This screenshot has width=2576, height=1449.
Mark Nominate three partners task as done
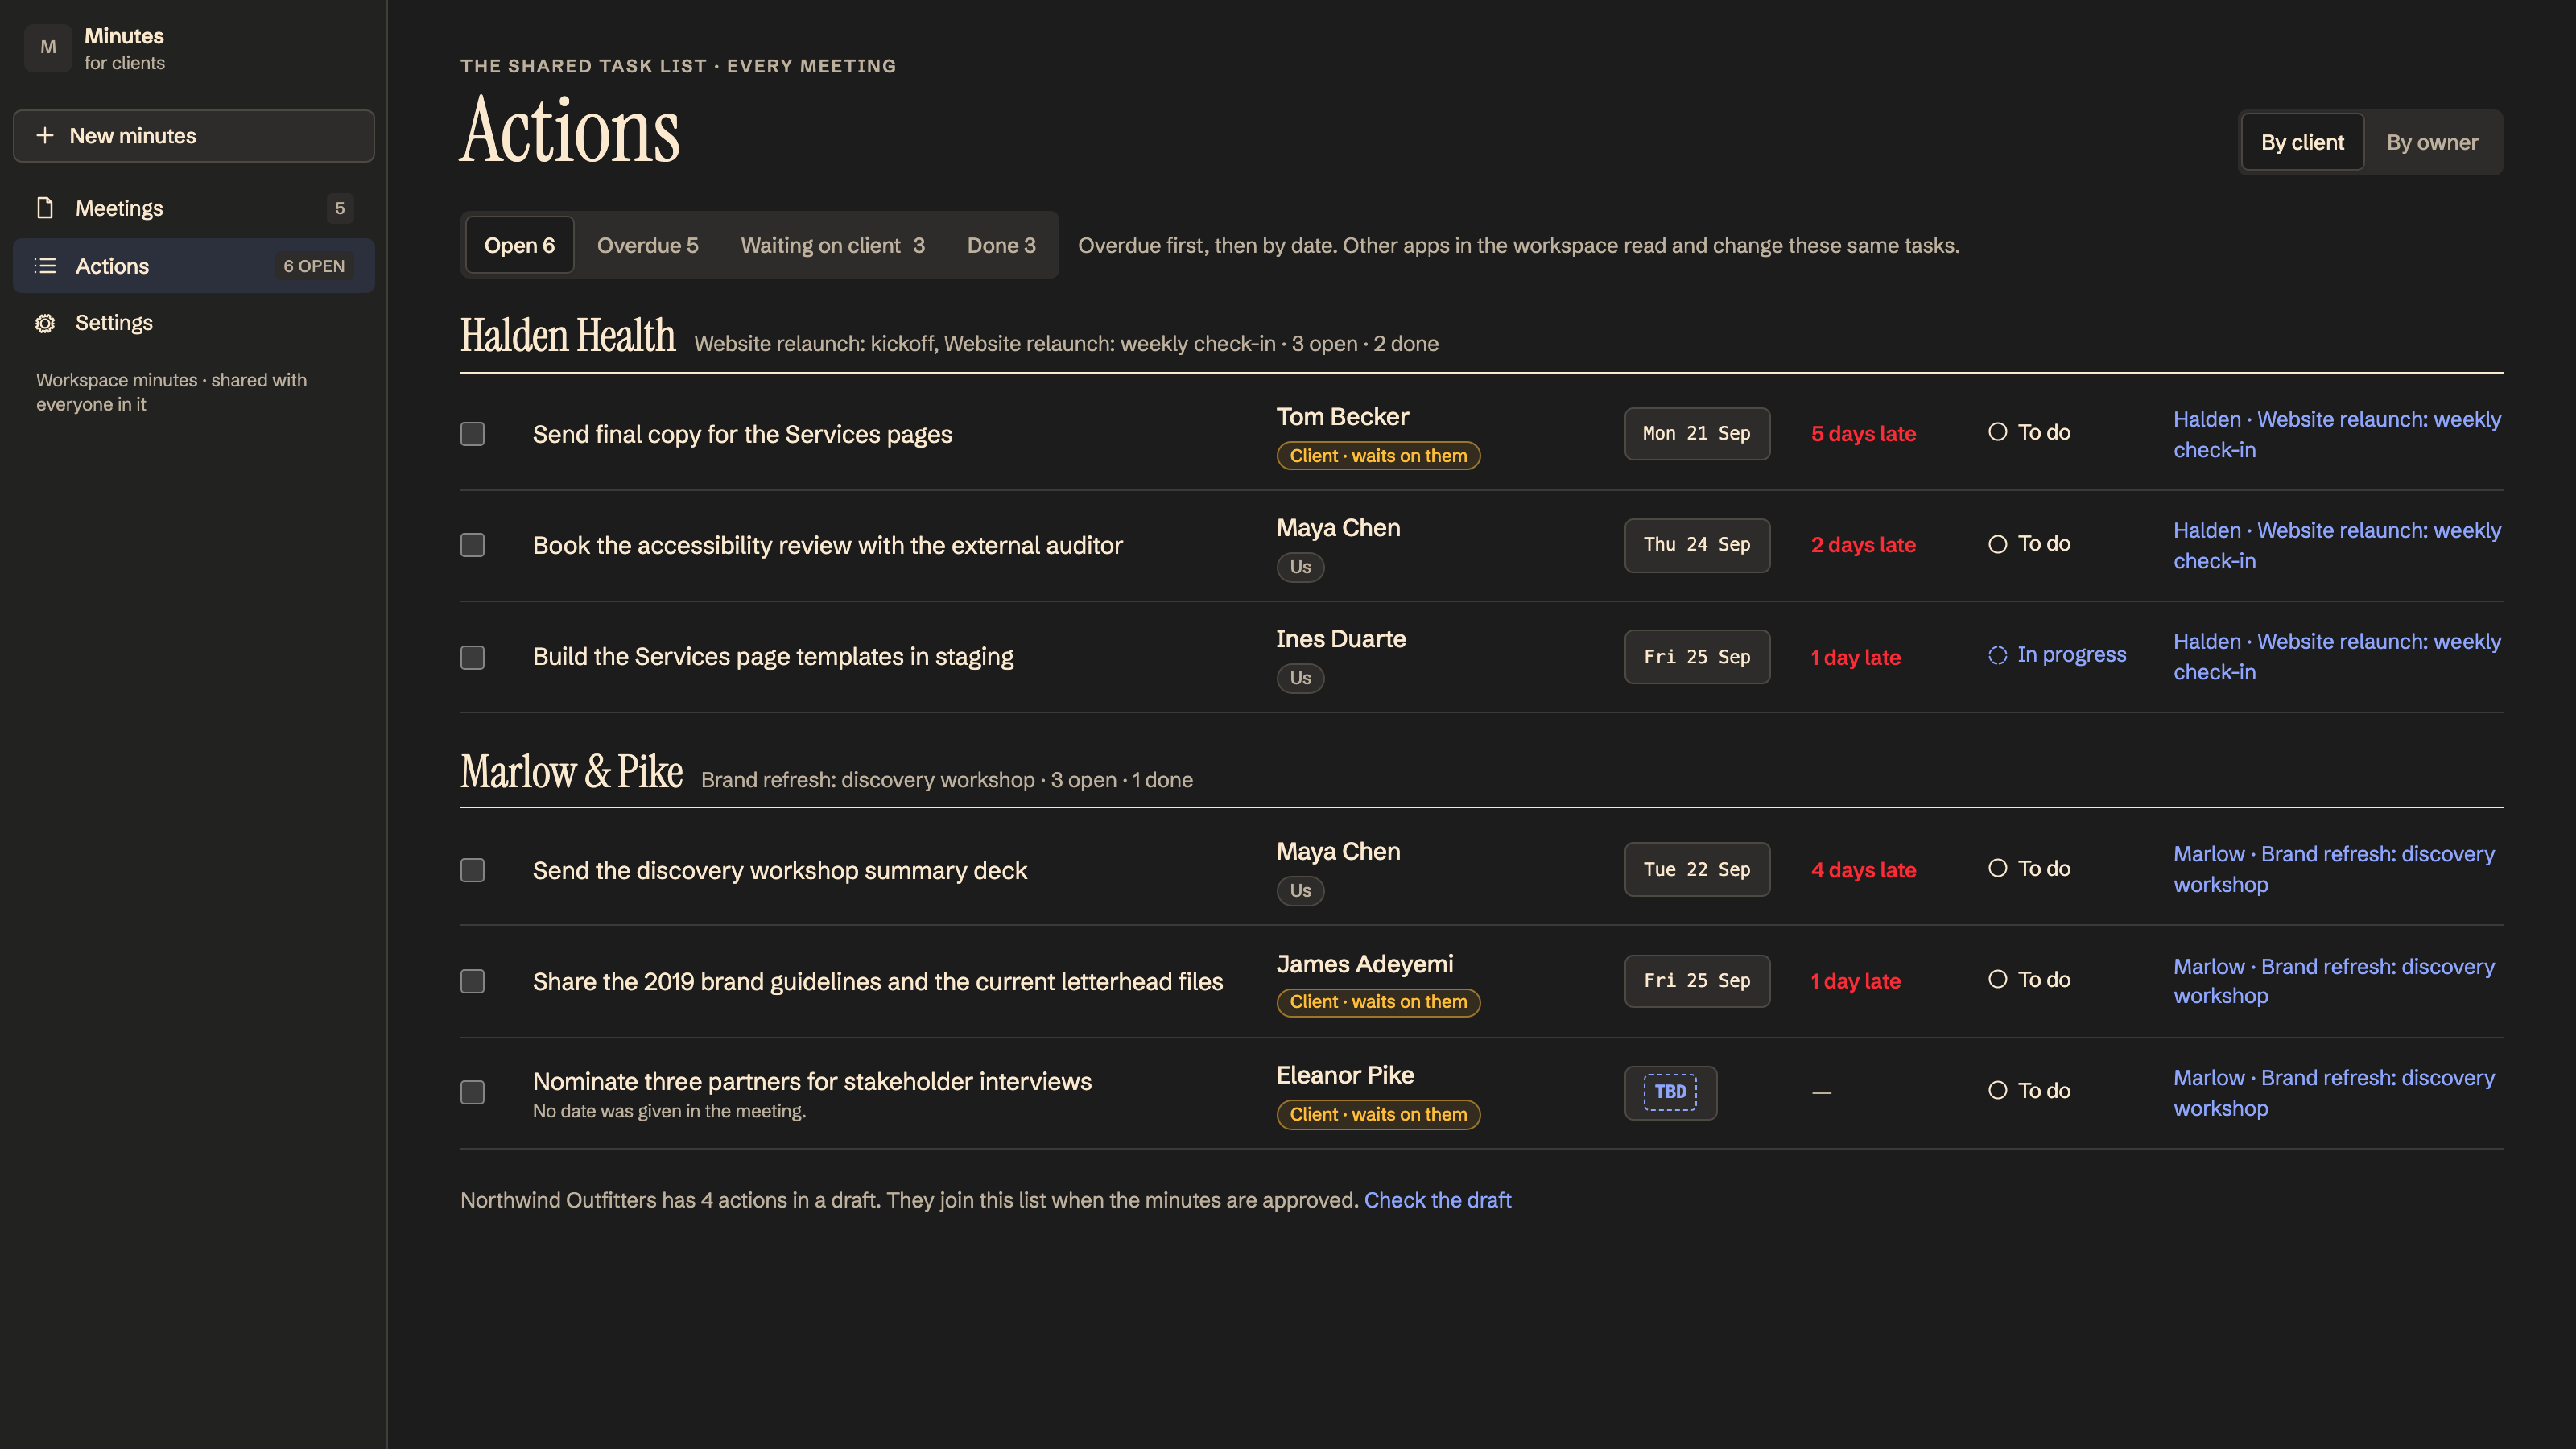coord(472,1092)
